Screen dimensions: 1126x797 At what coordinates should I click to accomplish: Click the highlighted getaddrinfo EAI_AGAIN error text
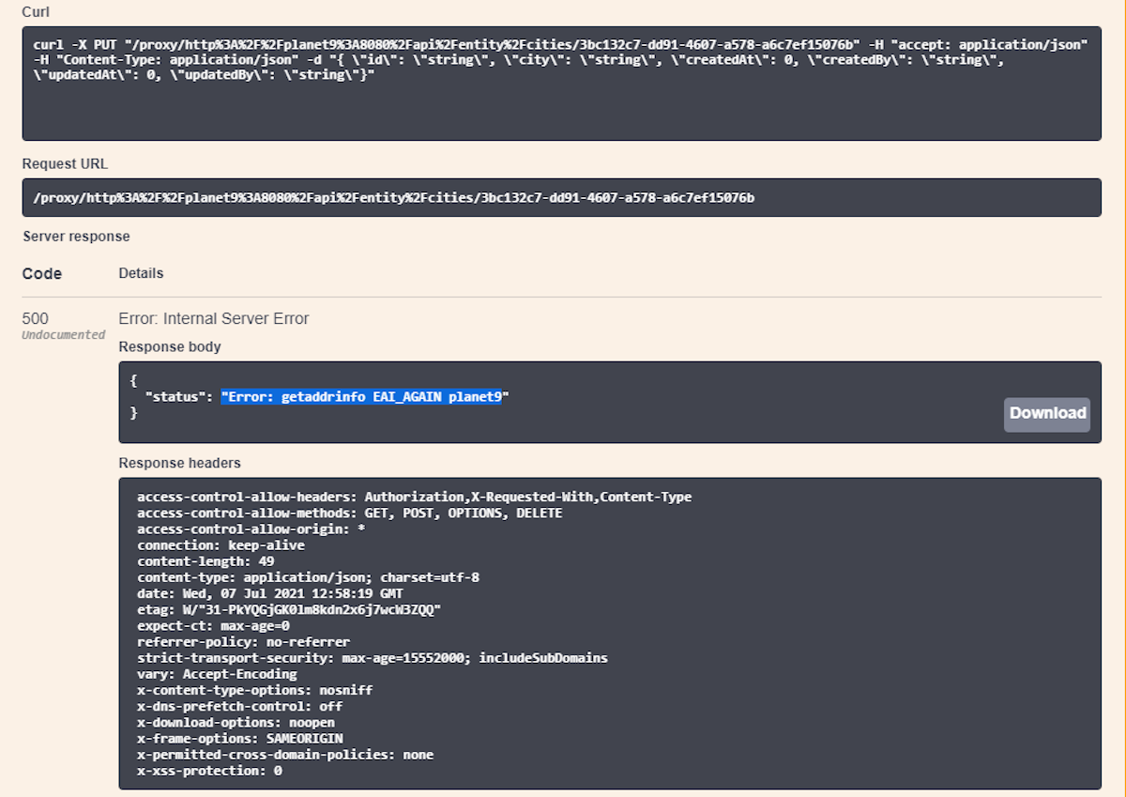[365, 397]
